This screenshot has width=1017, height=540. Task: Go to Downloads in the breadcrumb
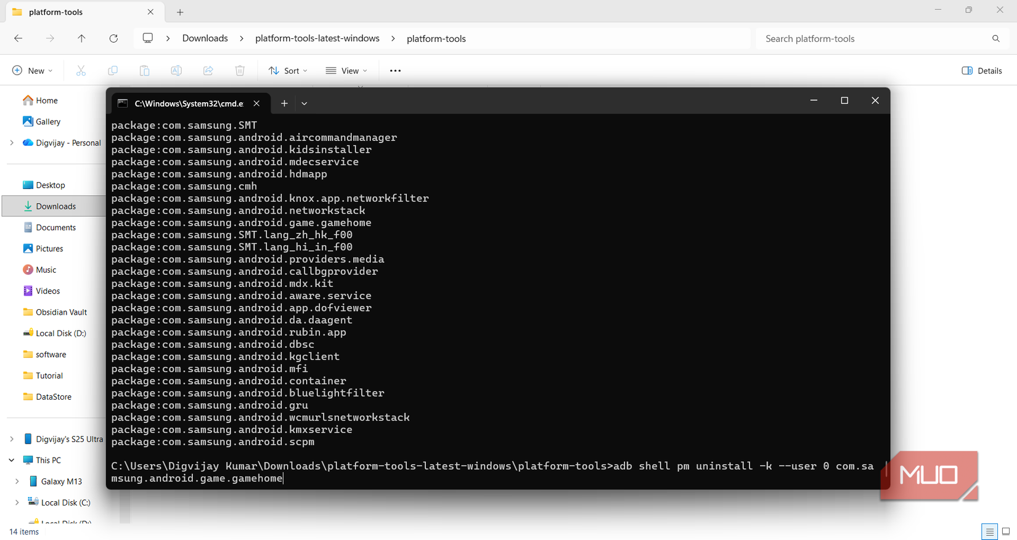point(205,38)
